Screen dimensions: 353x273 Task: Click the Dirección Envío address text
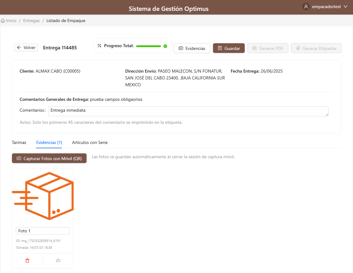[175, 78]
